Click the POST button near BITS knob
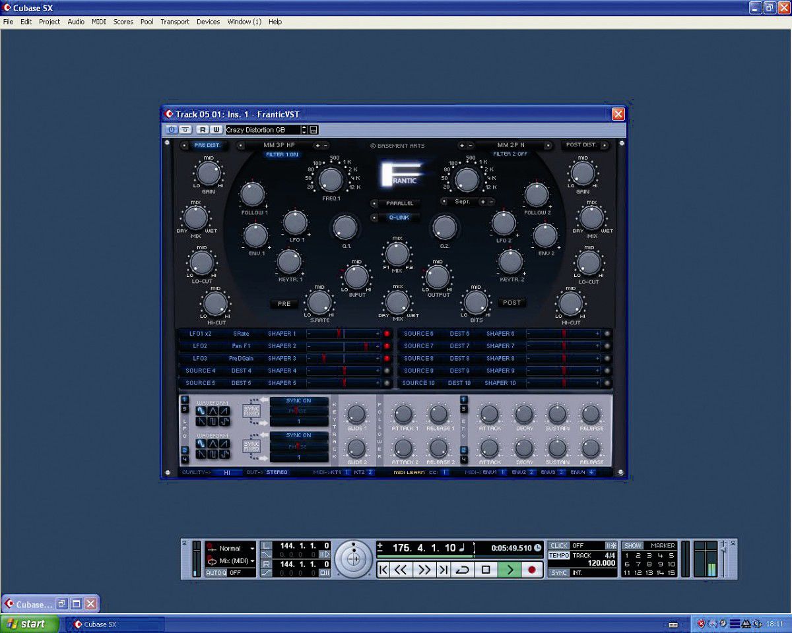The width and height of the screenshot is (792, 633). click(512, 303)
